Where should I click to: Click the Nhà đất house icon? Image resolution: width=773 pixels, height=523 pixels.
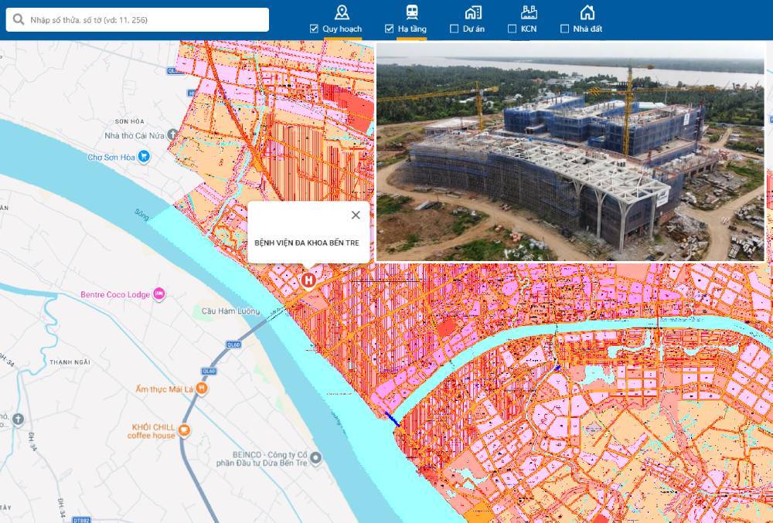587,12
